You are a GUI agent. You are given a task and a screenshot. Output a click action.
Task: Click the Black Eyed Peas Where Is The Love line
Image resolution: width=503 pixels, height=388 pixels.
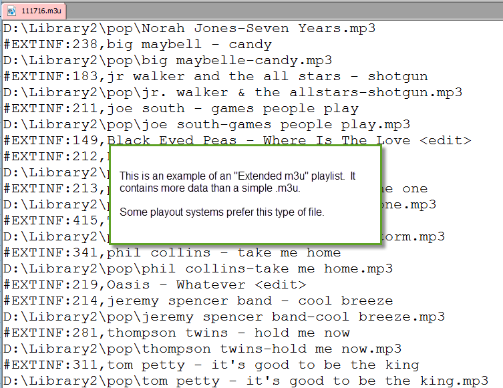tap(237, 140)
